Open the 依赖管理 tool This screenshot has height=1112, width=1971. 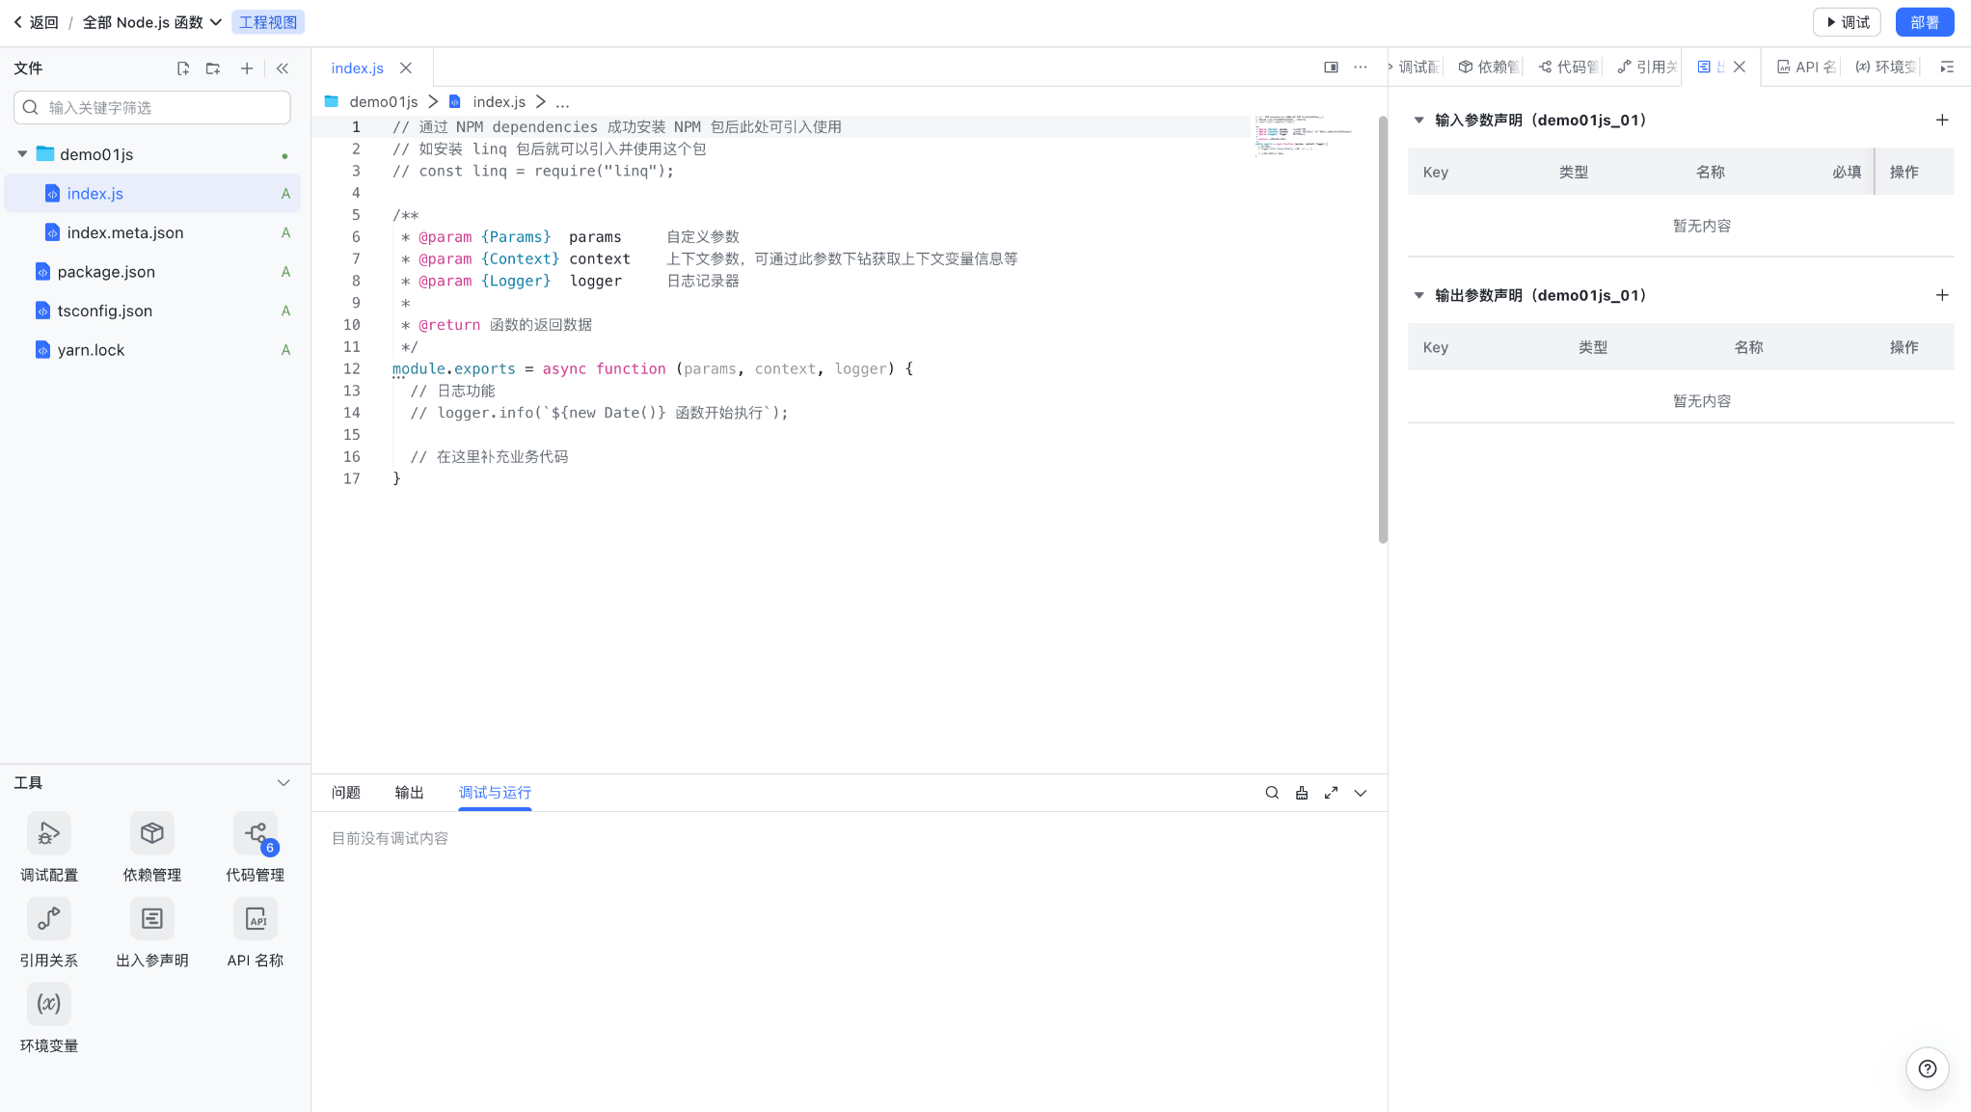pos(151,848)
